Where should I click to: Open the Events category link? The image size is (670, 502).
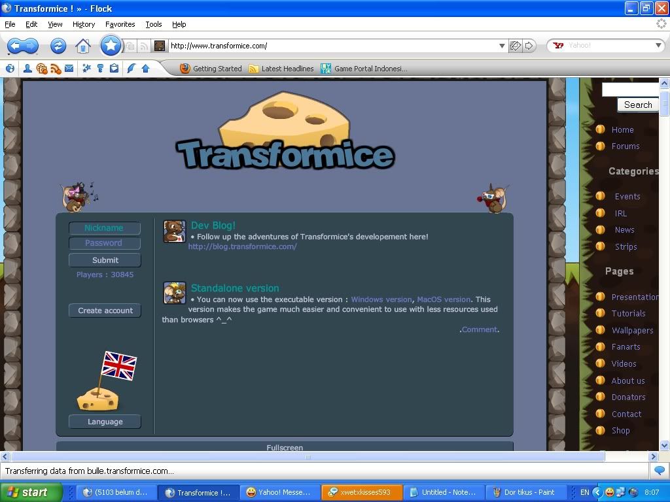click(x=627, y=196)
